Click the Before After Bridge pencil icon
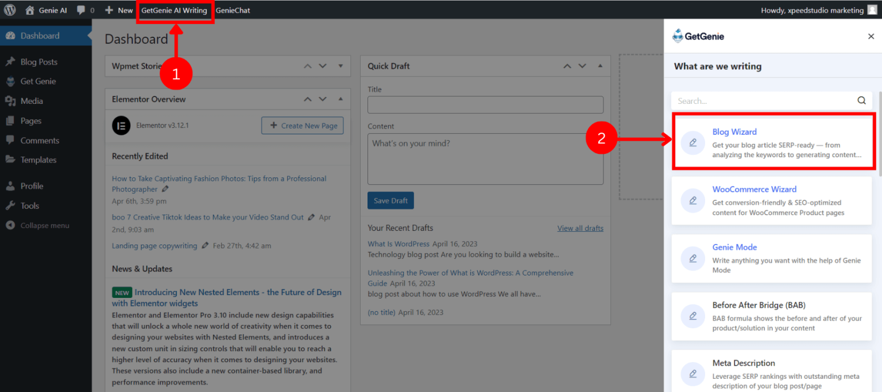 (x=693, y=316)
